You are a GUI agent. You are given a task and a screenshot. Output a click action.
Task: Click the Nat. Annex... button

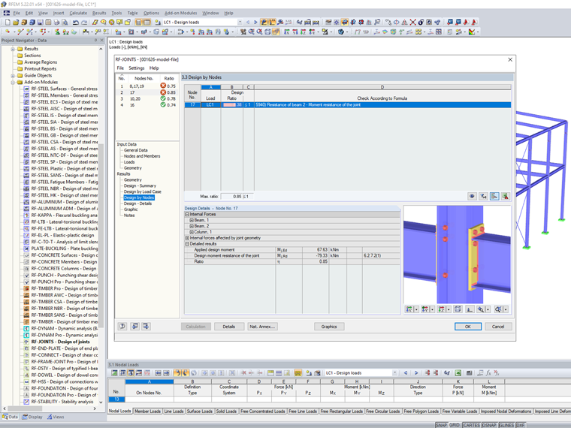point(262,327)
